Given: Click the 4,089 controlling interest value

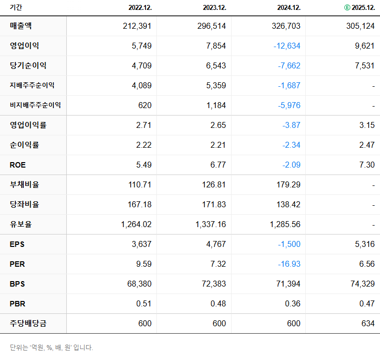Looking at the screenshot, I should click(x=142, y=85).
